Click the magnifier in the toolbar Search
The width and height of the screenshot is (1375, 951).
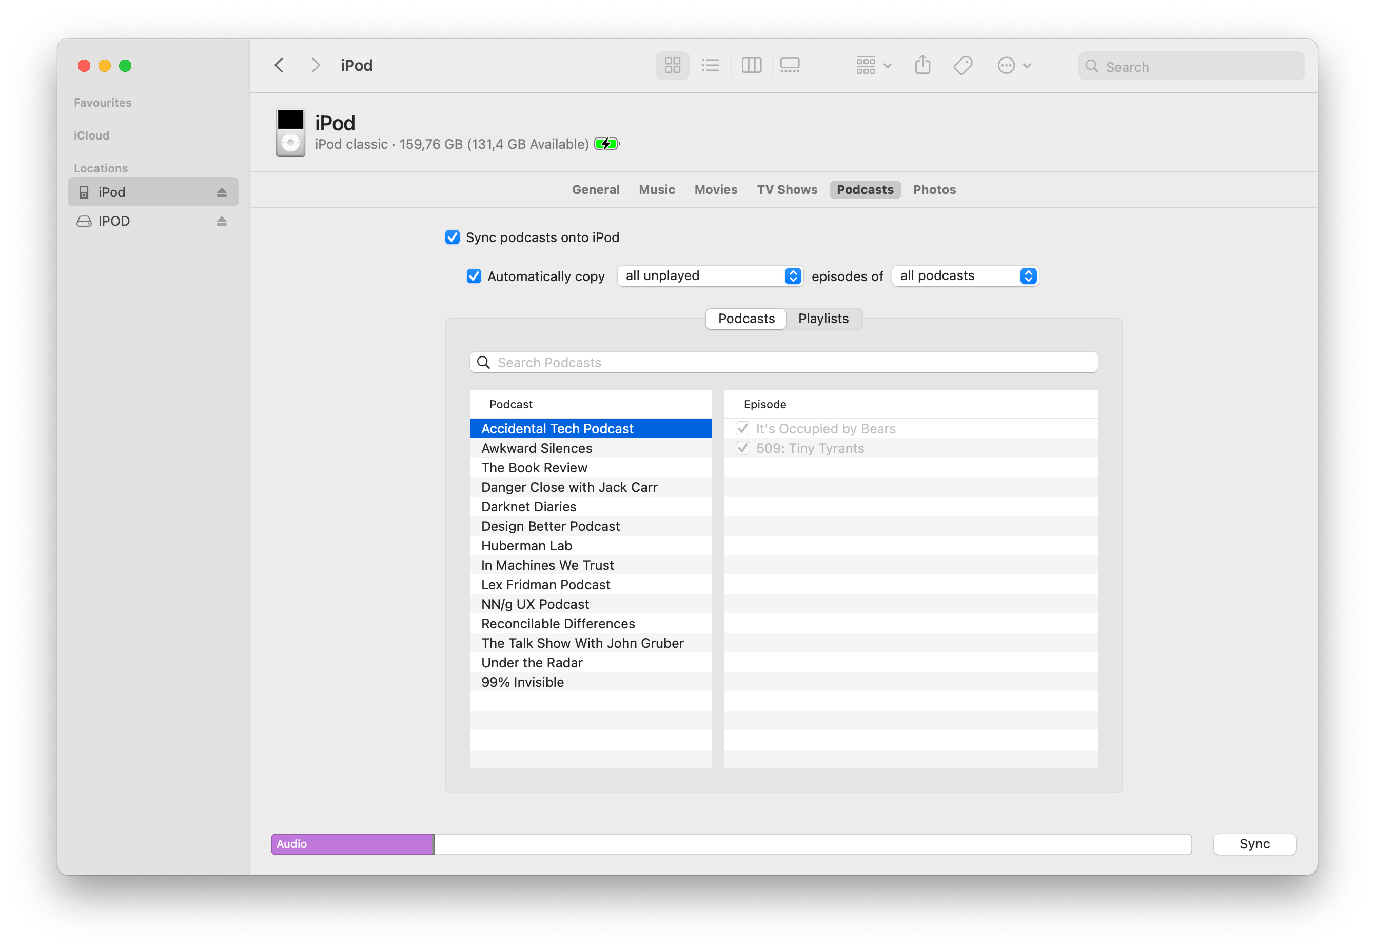[1091, 66]
